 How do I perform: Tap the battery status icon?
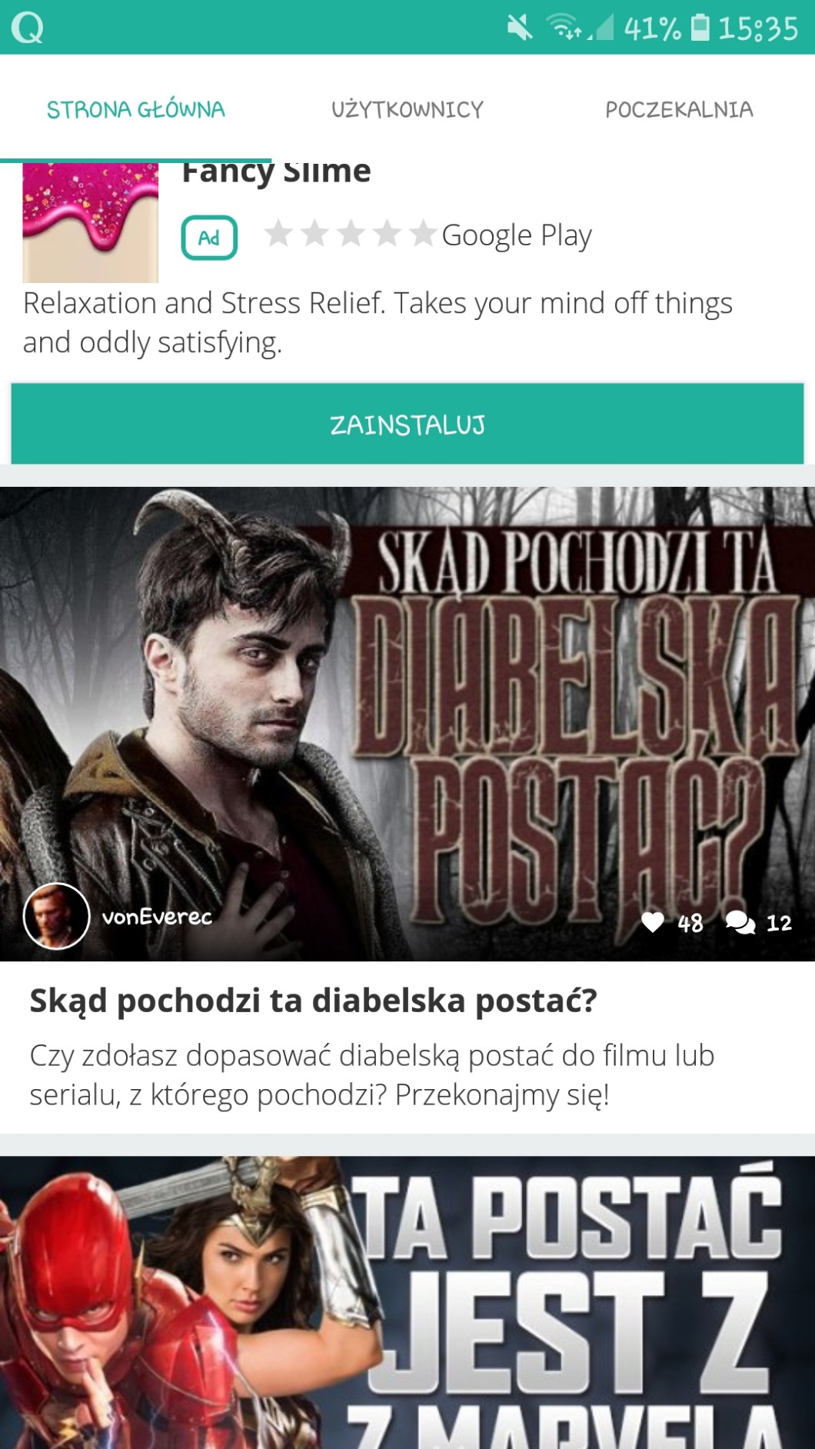[700, 28]
